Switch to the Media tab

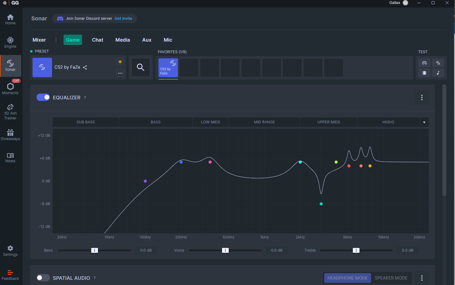[x=123, y=40]
